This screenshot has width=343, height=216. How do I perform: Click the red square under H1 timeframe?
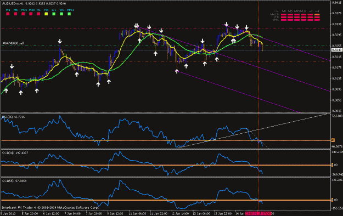(38, 14)
